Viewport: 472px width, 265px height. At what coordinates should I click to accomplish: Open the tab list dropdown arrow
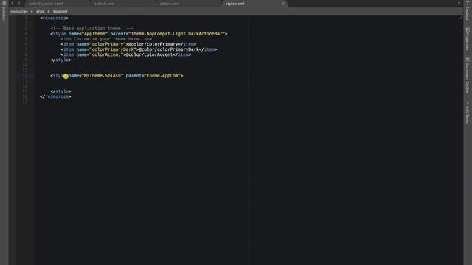pyautogui.click(x=459, y=3)
